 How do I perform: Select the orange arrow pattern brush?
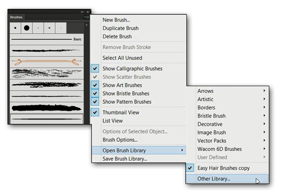[46, 62]
